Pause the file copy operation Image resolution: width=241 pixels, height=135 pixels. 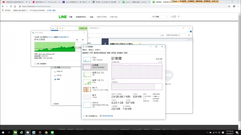point(77,40)
